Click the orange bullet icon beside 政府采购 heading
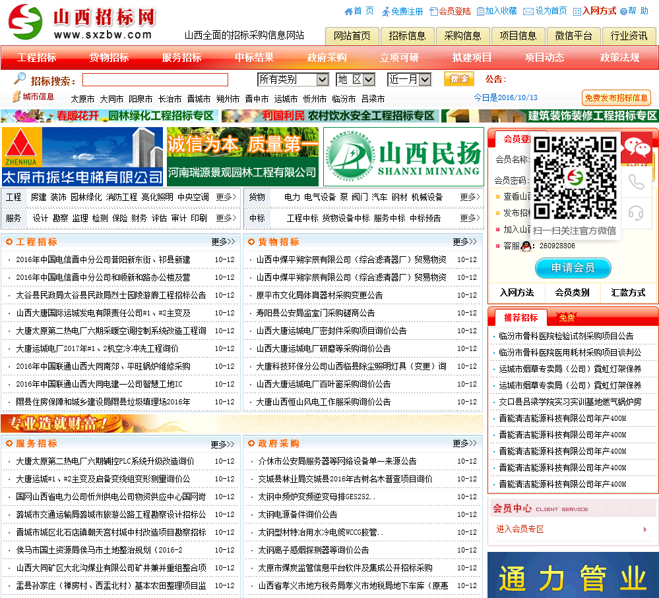 coord(251,443)
